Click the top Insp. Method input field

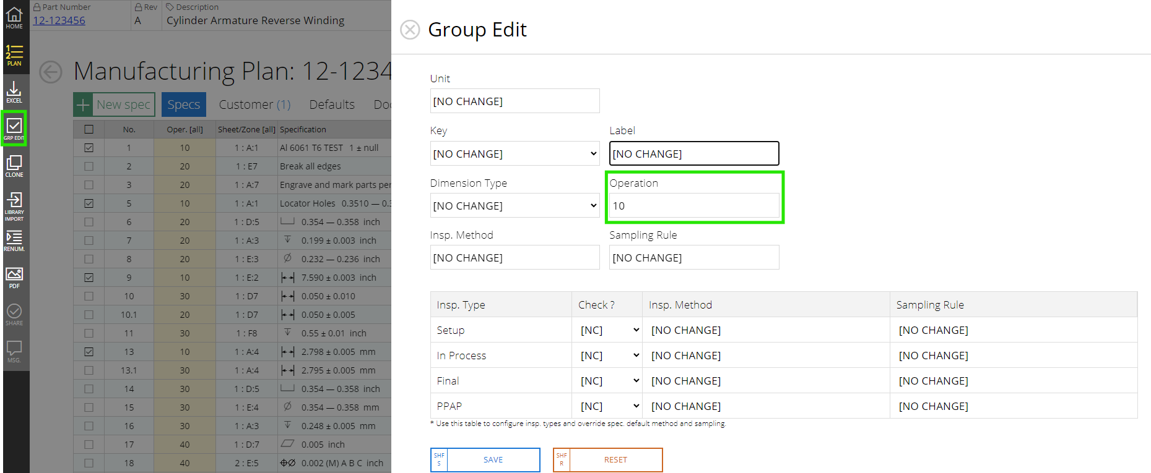tap(515, 257)
